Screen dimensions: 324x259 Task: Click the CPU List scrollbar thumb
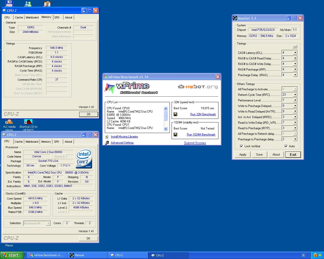coord(166,116)
